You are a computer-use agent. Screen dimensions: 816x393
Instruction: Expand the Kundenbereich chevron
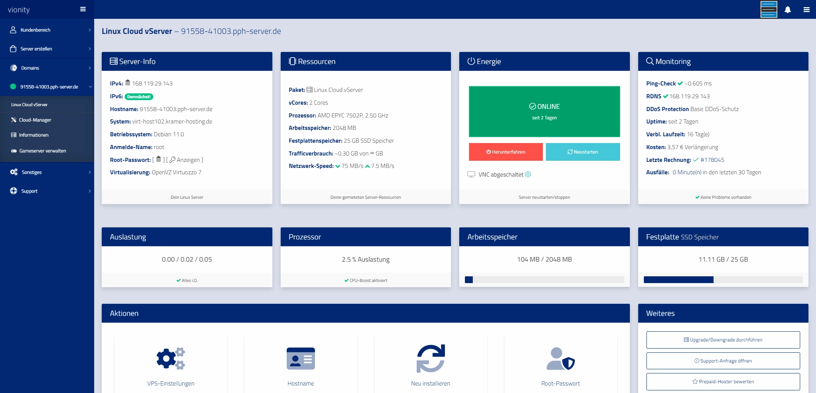[90, 30]
